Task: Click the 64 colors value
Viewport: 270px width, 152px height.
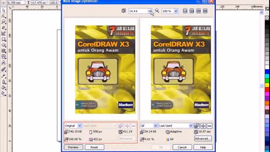Action: (172, 139)
